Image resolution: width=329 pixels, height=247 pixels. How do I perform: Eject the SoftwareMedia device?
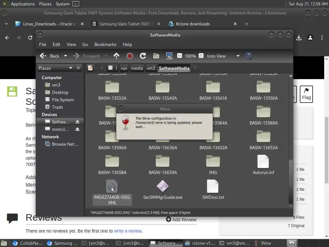[77, 122]
